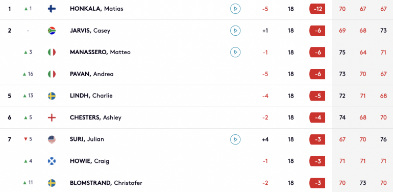Click the red down-5 movement indicator

(28, 139)
